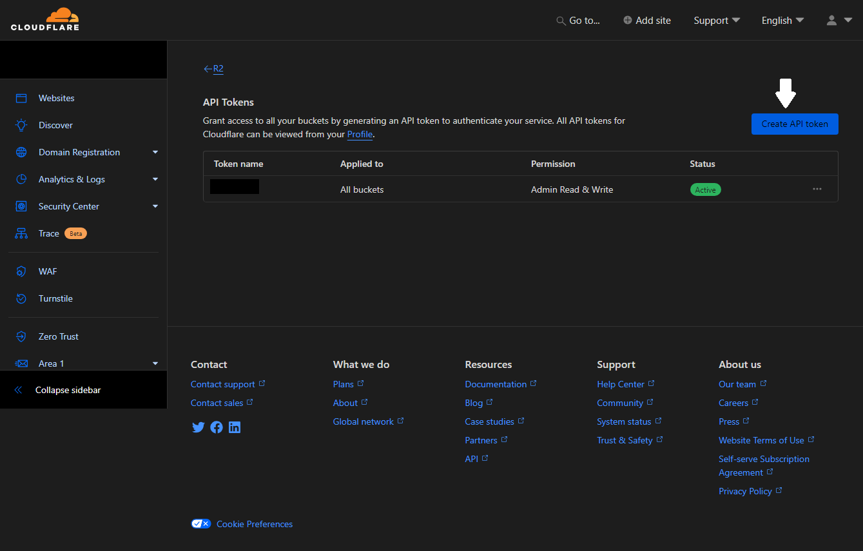Follow the Profile link
Viewport: 863px width, 551px height.
tap(360, 134)
